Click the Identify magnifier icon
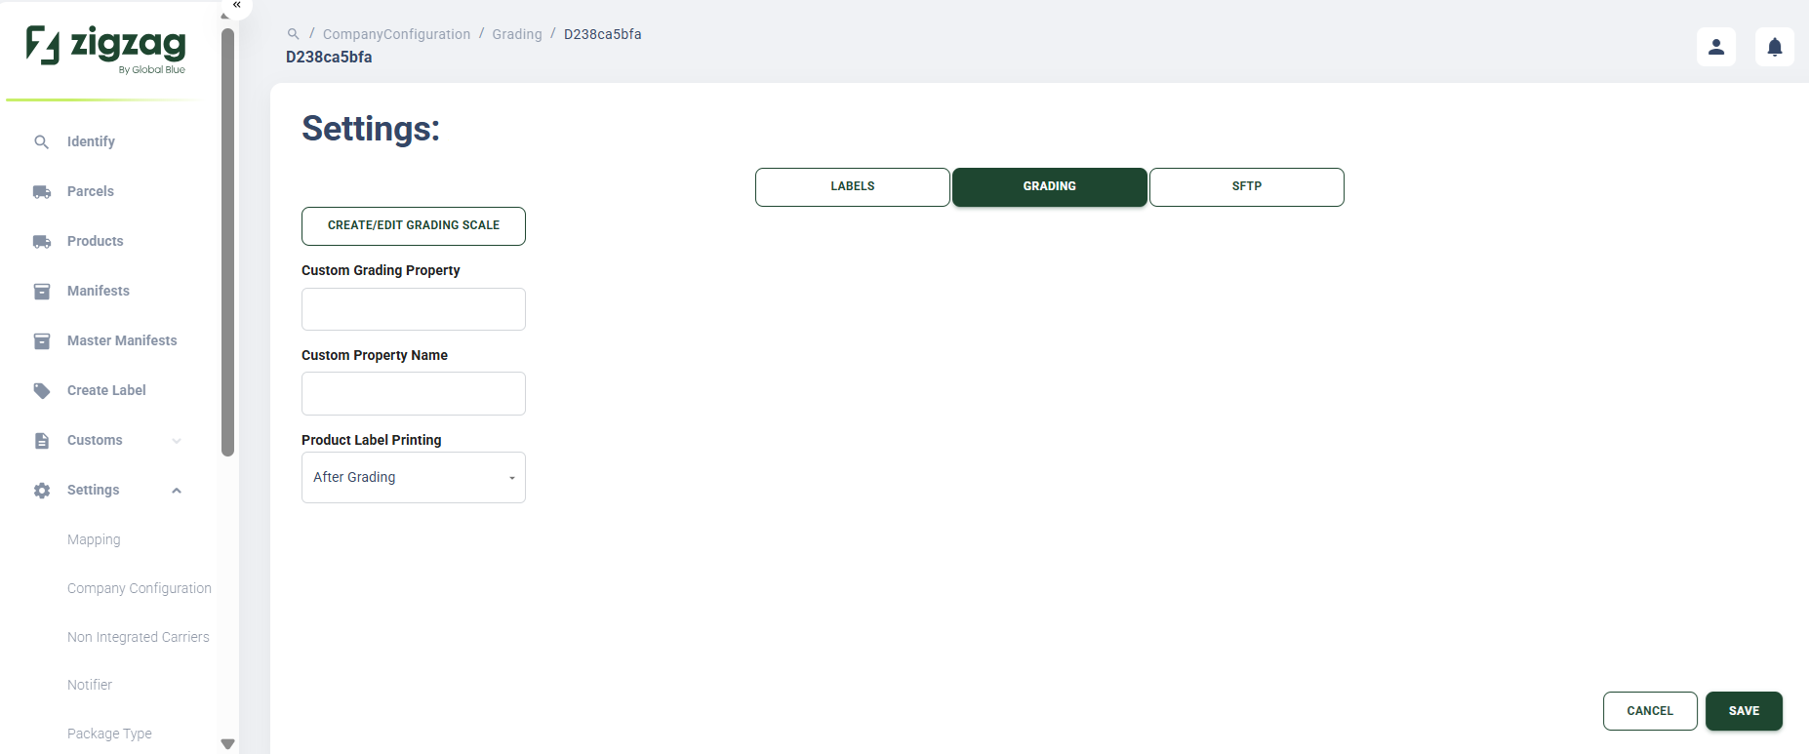Image resolution: width=1809 pixels, height=754 pixels. [x=41, y=141]
